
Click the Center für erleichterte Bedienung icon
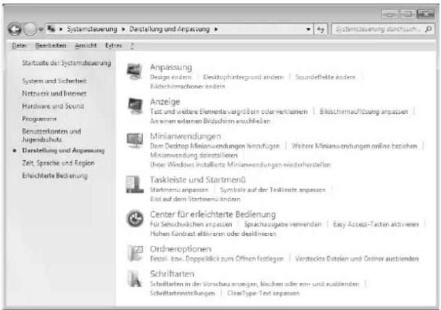(x=135, y=219)
